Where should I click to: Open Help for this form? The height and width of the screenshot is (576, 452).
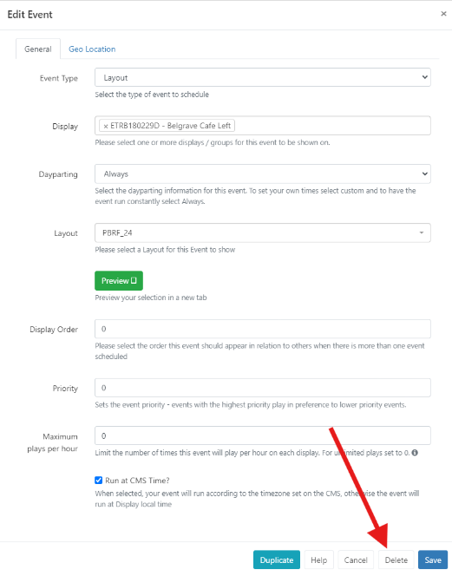[318, 560]
